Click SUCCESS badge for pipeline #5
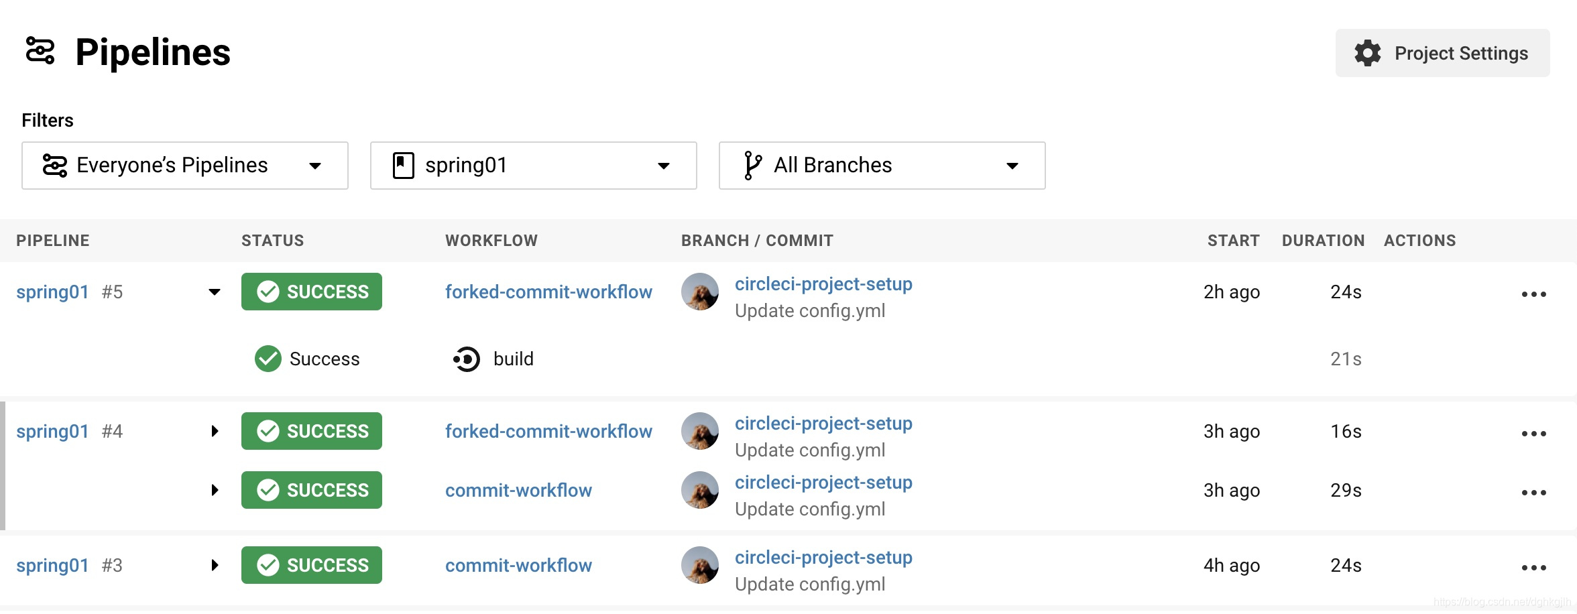This screenshot has height=614, width=1577. click(312, 292)
